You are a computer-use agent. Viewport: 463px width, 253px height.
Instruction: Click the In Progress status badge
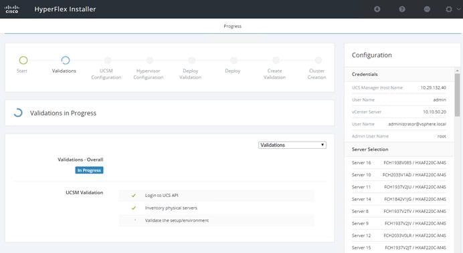pyautogui.click(x=89, y=170)
